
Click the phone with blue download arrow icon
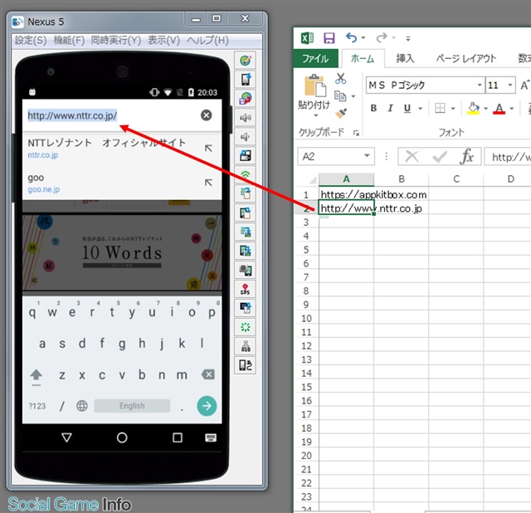pyautogui.click(x=246, y=80)
